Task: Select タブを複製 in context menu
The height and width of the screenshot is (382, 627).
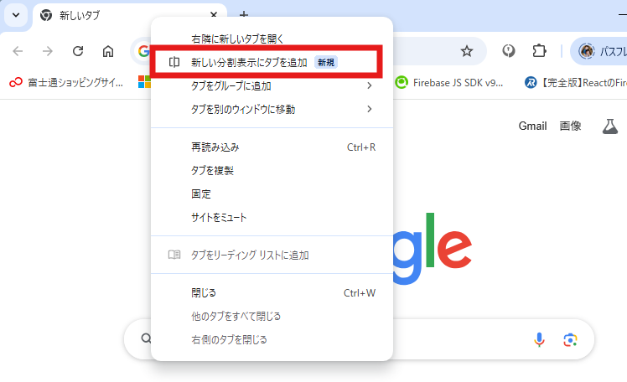Action: (272, 171)
